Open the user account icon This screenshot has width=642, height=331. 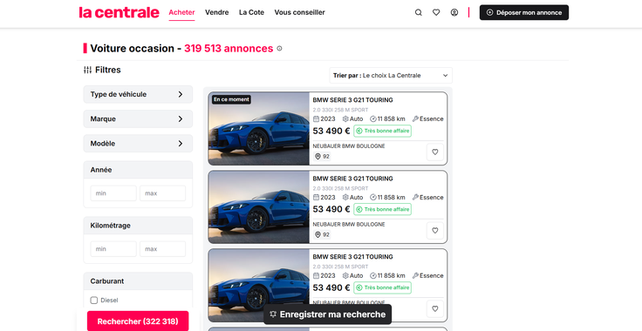click(x=454, y=13)
